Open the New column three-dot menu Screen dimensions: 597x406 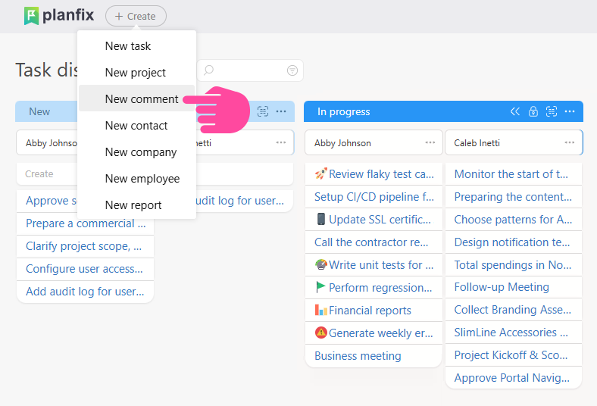coord(281,111)
